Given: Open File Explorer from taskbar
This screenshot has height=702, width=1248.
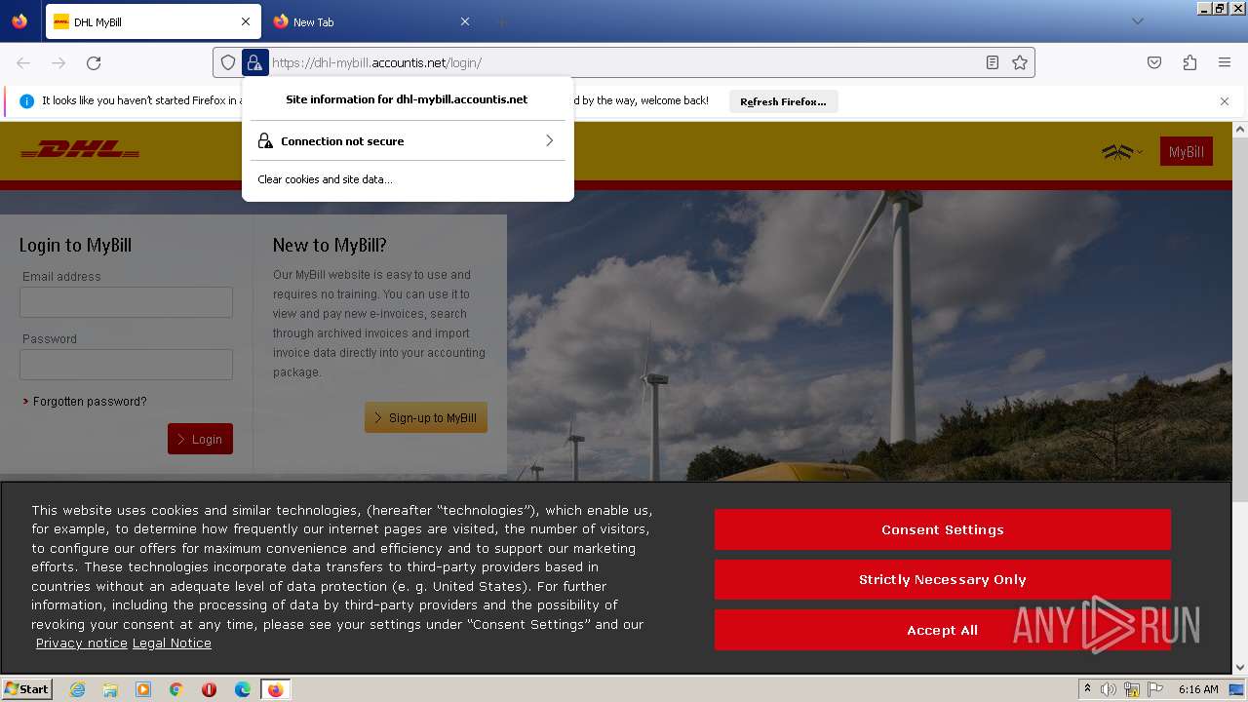Looking at the screenshot, I should pyautogui.click(x=110, y=689).
